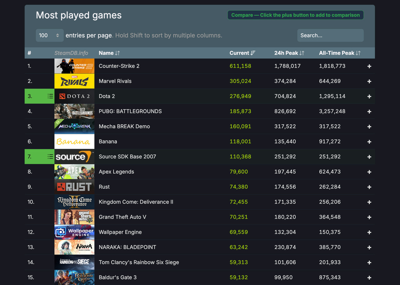The image size is (400, 285).
Task: Click the plus icon for Banana
Action: [369, 142]
